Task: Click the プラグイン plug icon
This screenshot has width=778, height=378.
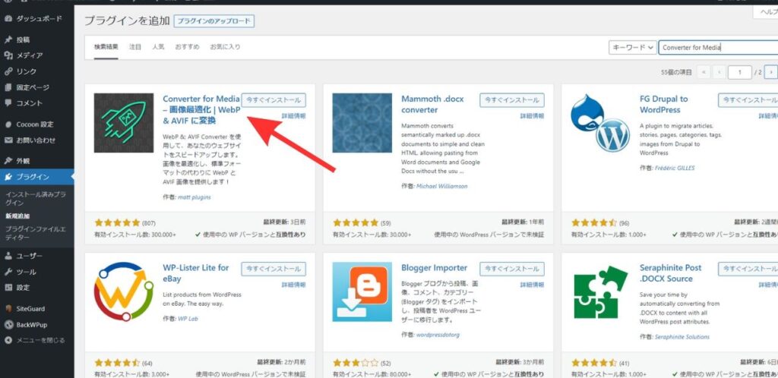Action: pyautogui.click(x=8, y=177)
